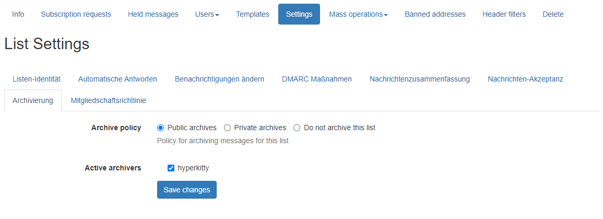Open Benachrichtigungen ändern tab
This screenshot has height=219, width=603.
coord(219,79)
